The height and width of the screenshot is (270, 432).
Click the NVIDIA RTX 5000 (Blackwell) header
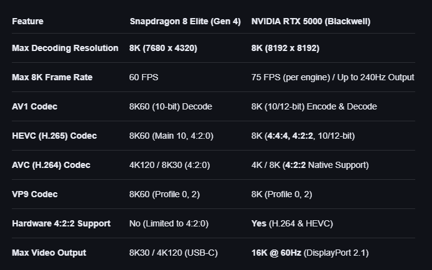coord(311,21)
